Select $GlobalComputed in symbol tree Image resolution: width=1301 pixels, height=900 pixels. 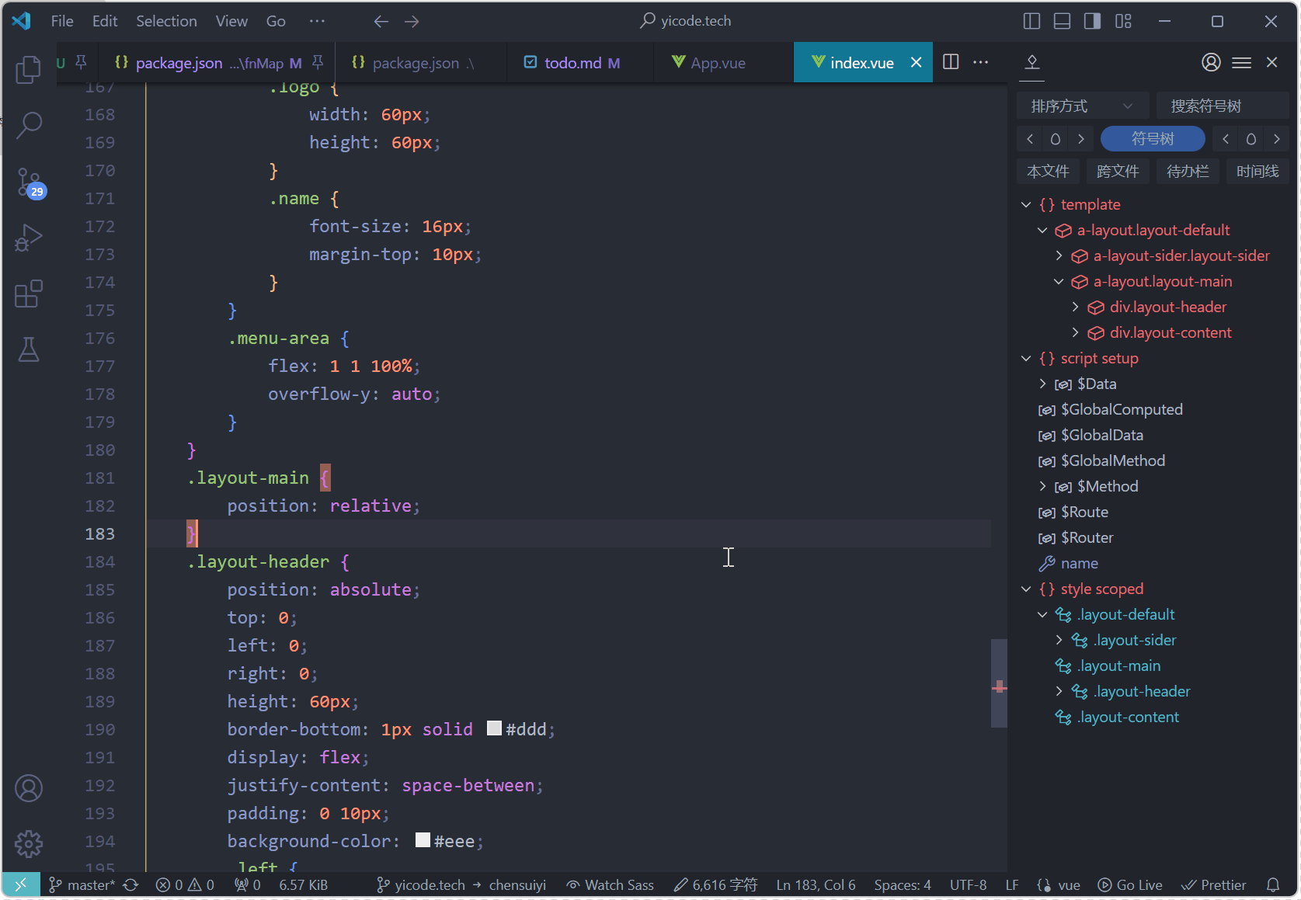(1122, 410)
